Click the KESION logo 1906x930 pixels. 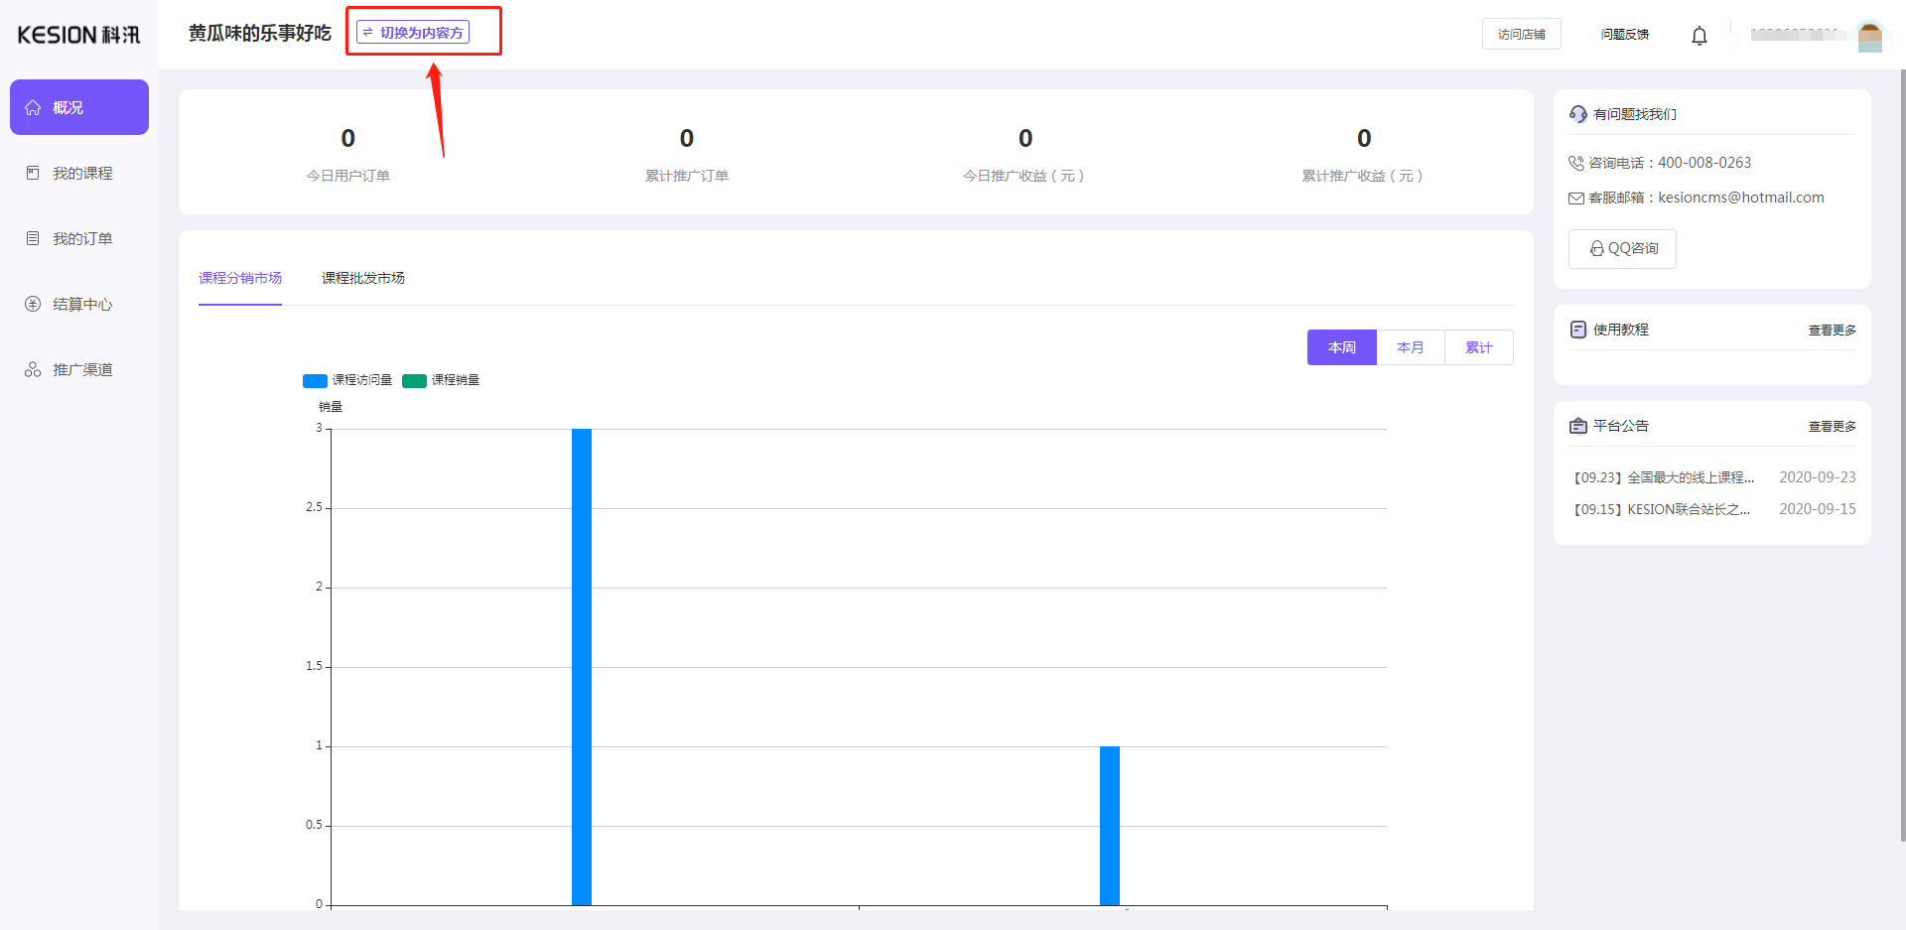pyautogui.click(x=79, y=35)
